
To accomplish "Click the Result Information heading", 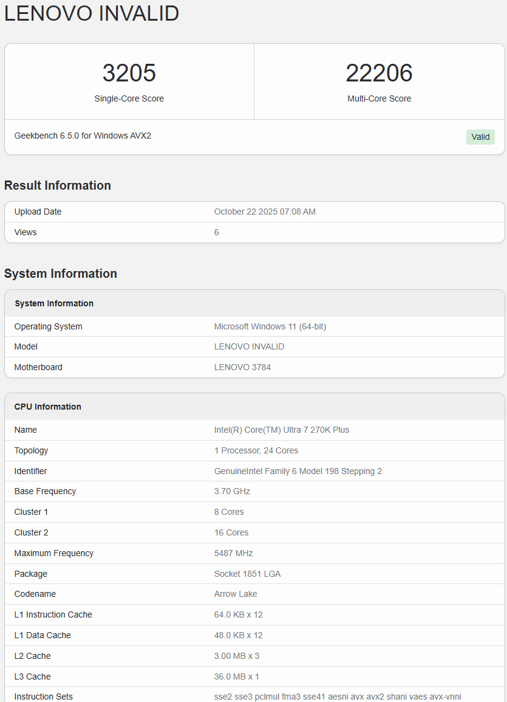I will click(58, 185).
